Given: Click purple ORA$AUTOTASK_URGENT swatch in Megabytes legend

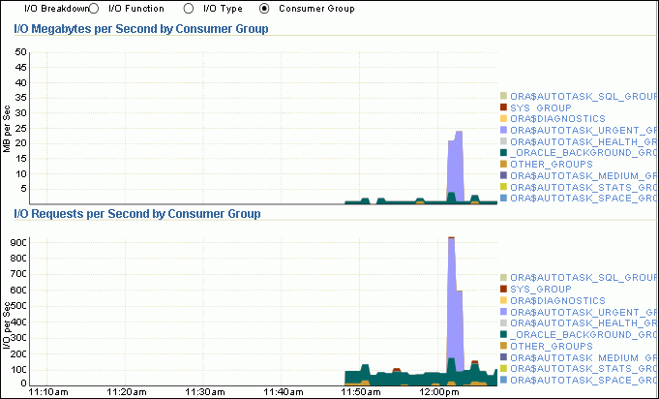Looking at the screenshot, I should click(503, 129).
